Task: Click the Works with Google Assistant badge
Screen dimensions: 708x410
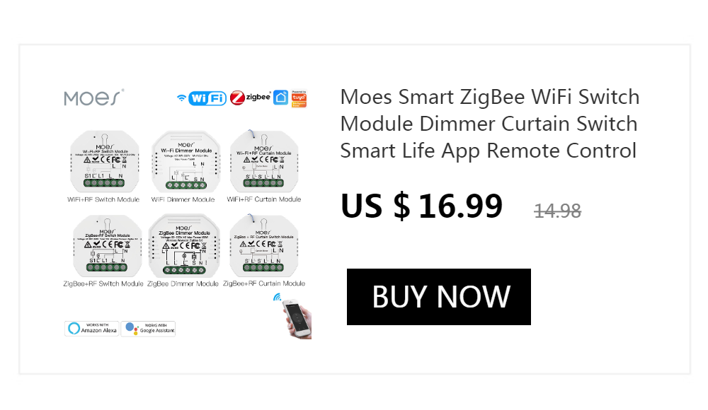Action: (x=149, y=328)
